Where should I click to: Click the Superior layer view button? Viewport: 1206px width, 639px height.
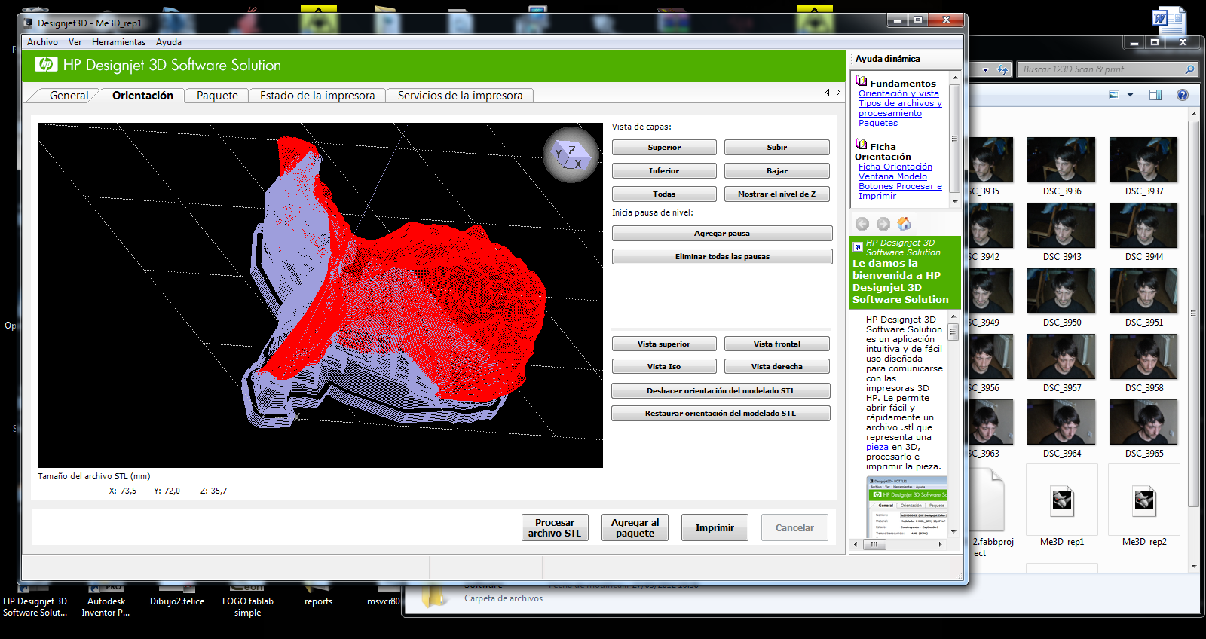tap(664, 148)
